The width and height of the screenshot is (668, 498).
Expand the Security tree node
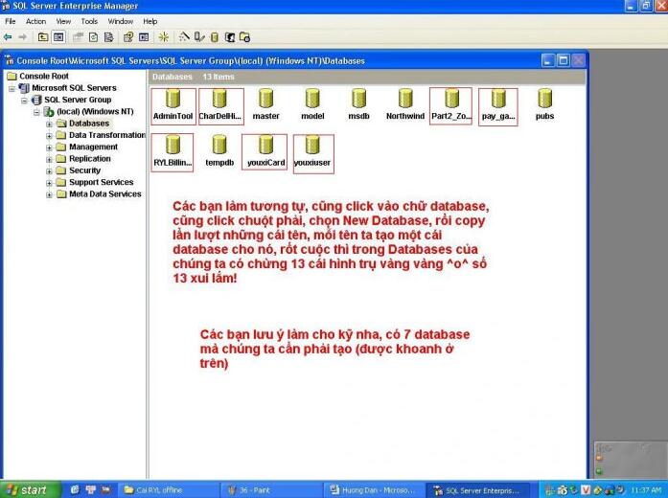click(49, 170)
